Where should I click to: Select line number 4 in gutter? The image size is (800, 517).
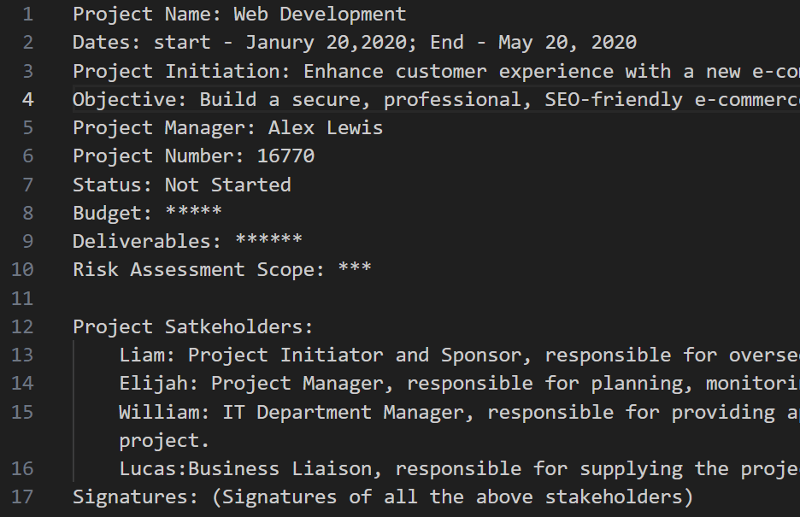28,99
